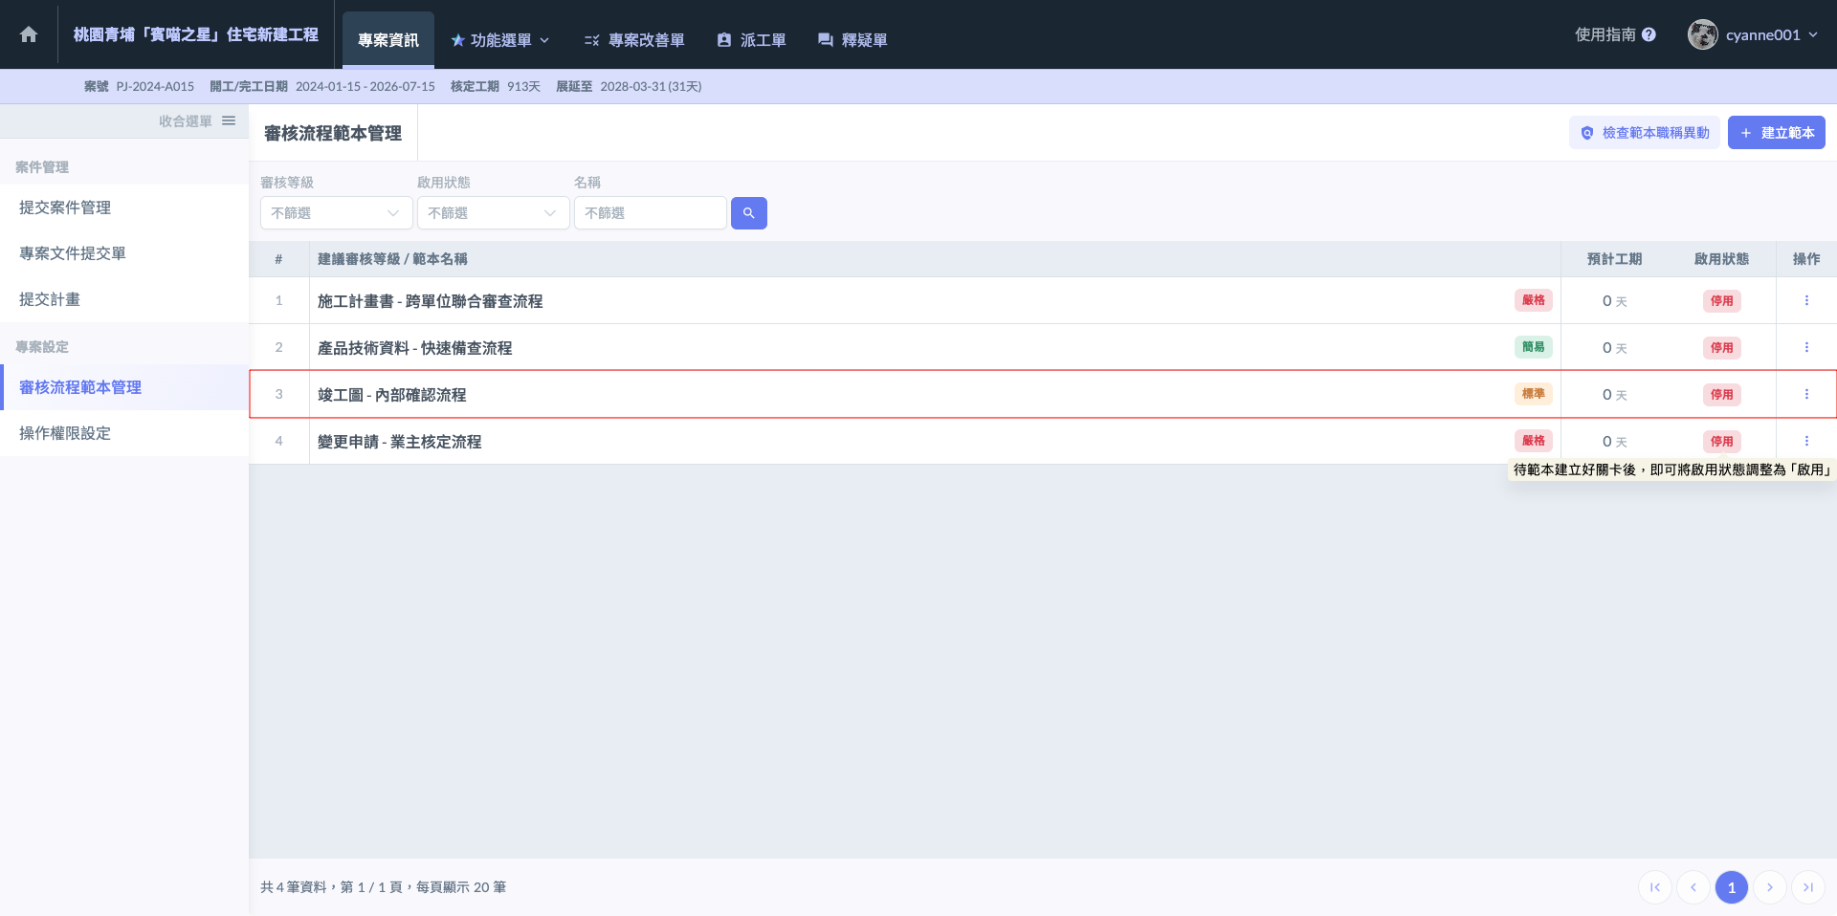Go to last page arrow
The height and width of the screenshot is (916, 1837).
click(1808, 887)
